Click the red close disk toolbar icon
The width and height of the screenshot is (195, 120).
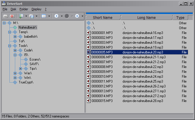click(12, 16)
